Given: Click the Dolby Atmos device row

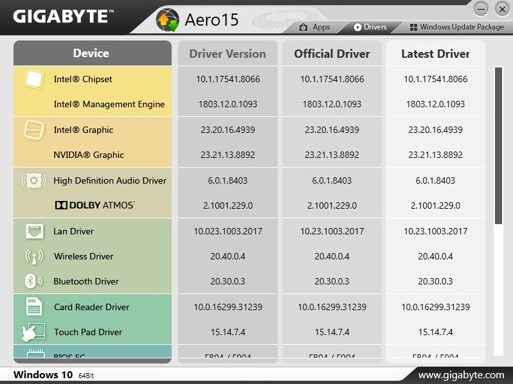Looking at the screenshot, I should point(94,205).
